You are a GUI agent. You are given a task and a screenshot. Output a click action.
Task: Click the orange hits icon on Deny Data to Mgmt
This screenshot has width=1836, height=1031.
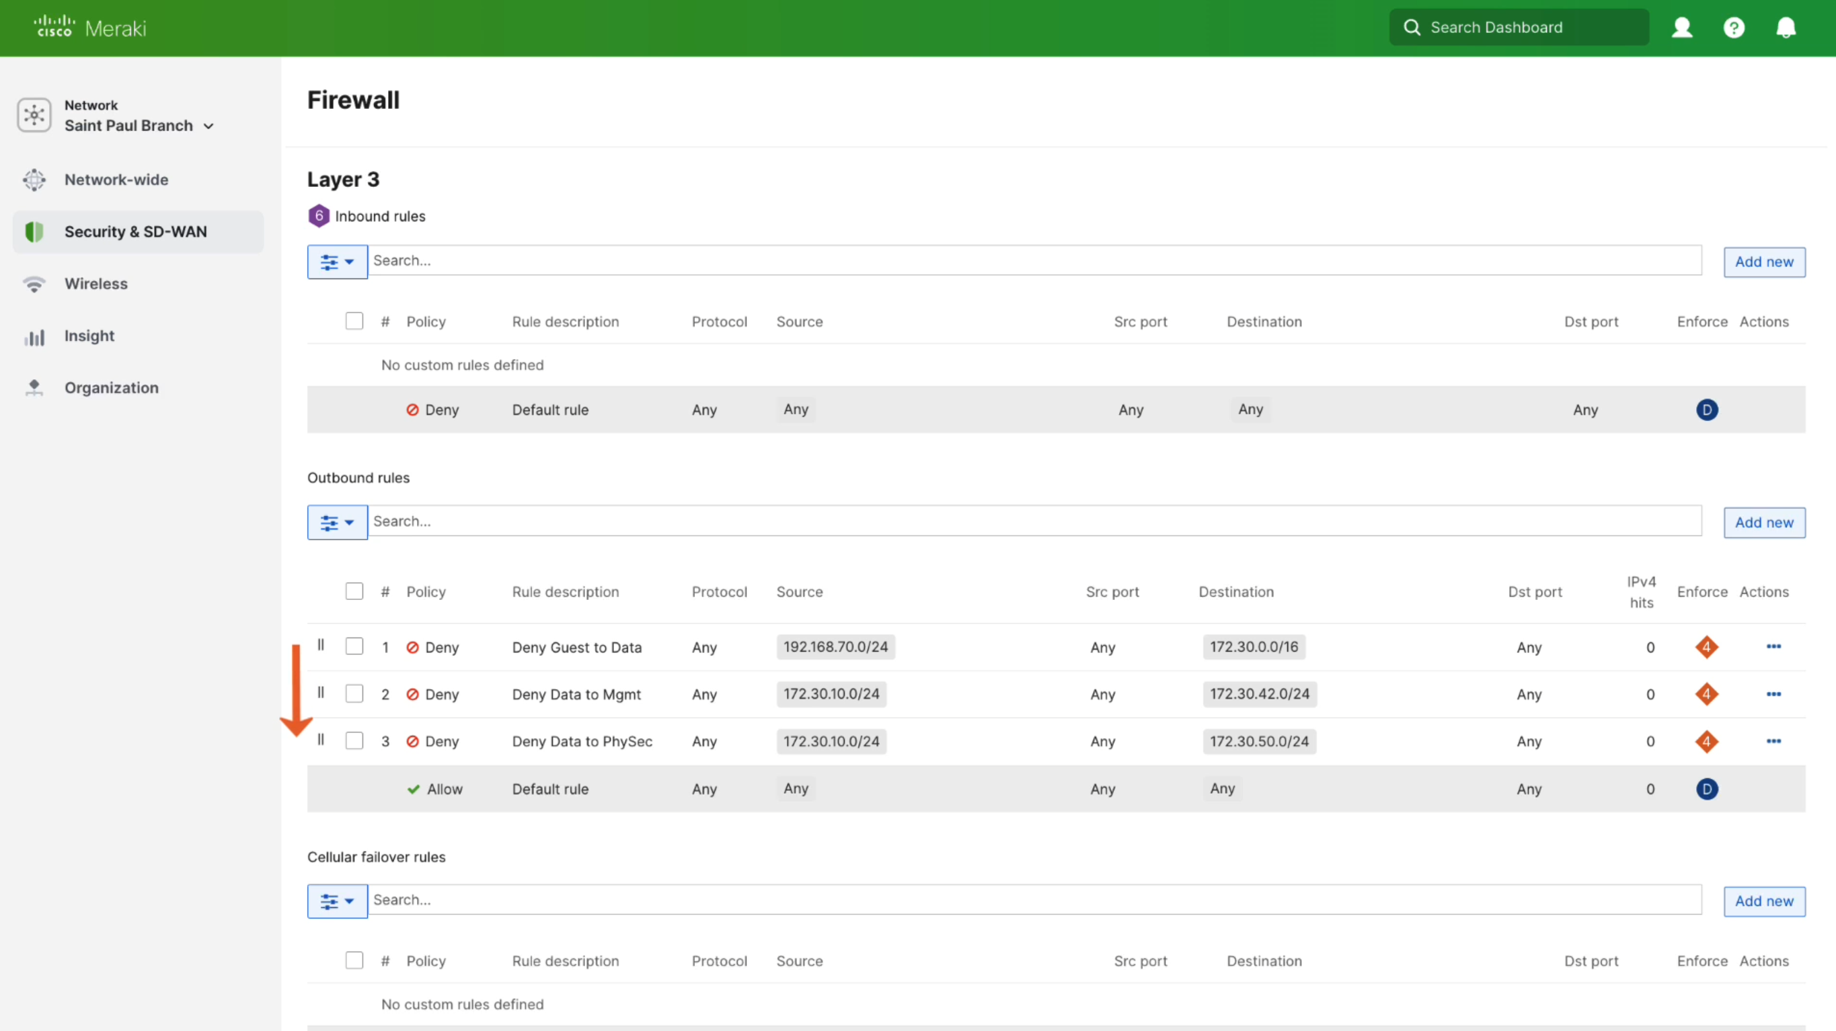point(1706,694)
